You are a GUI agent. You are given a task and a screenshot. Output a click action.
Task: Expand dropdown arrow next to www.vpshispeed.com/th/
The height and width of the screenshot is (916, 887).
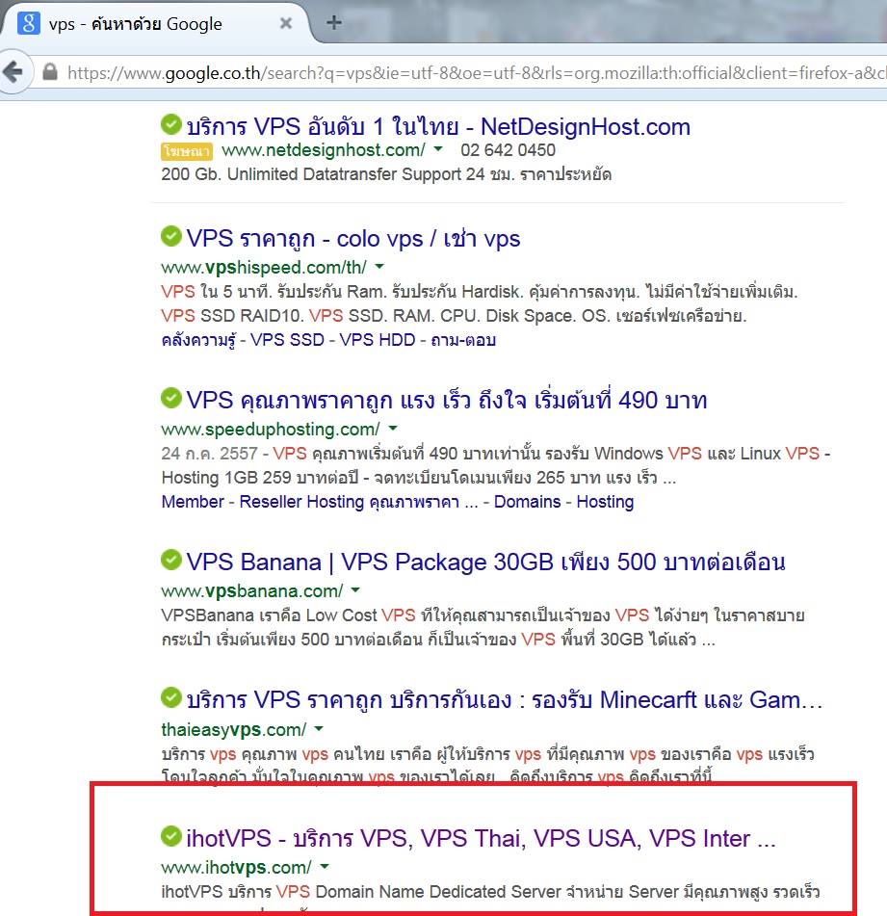(x=379, y=267)
